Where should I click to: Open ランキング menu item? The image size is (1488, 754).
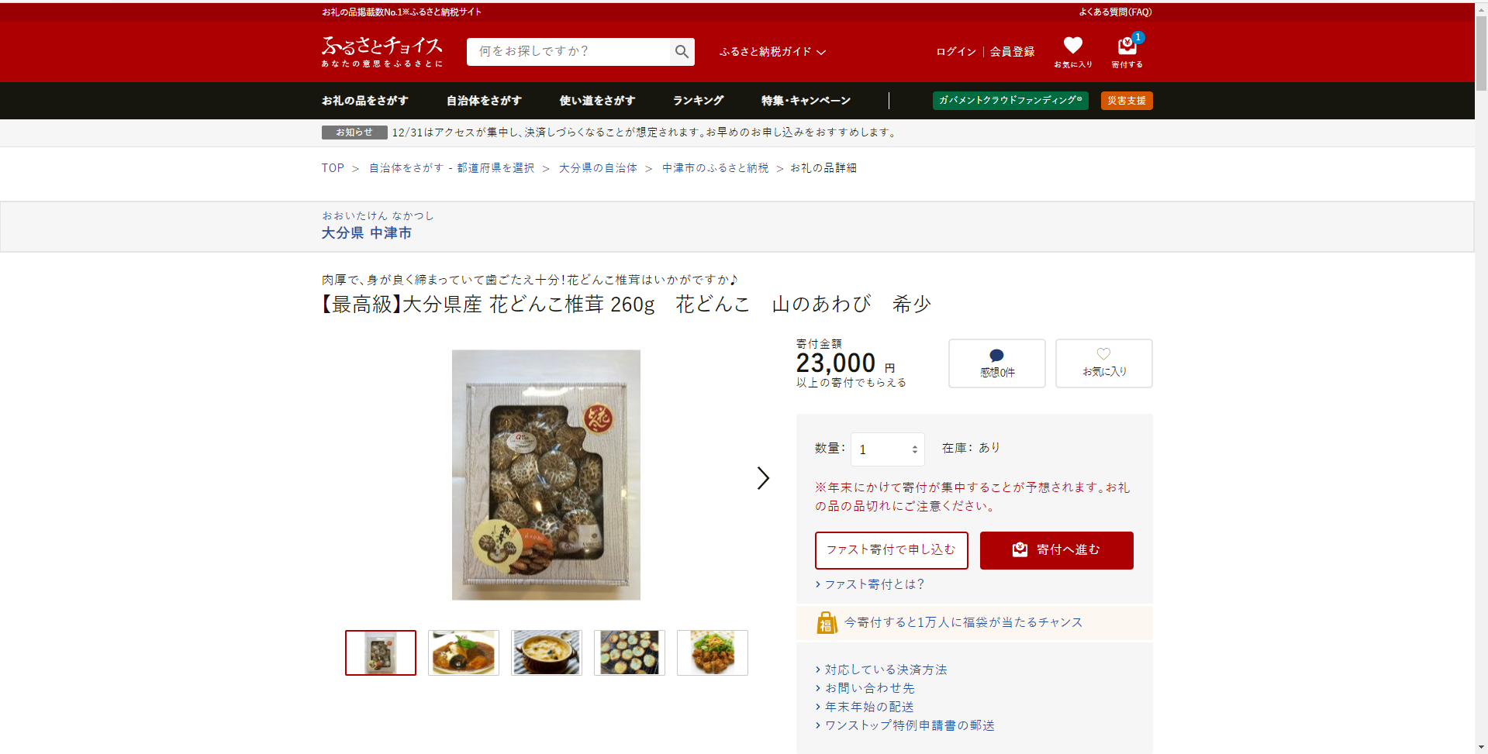point(698,101)
